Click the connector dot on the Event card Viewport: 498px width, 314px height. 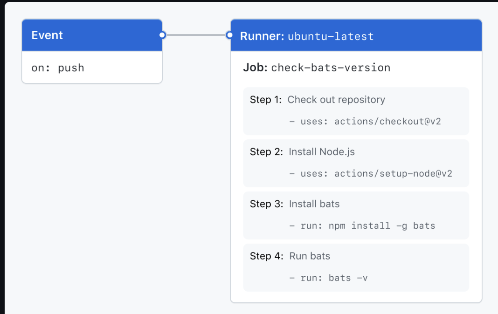click(162, 34)
